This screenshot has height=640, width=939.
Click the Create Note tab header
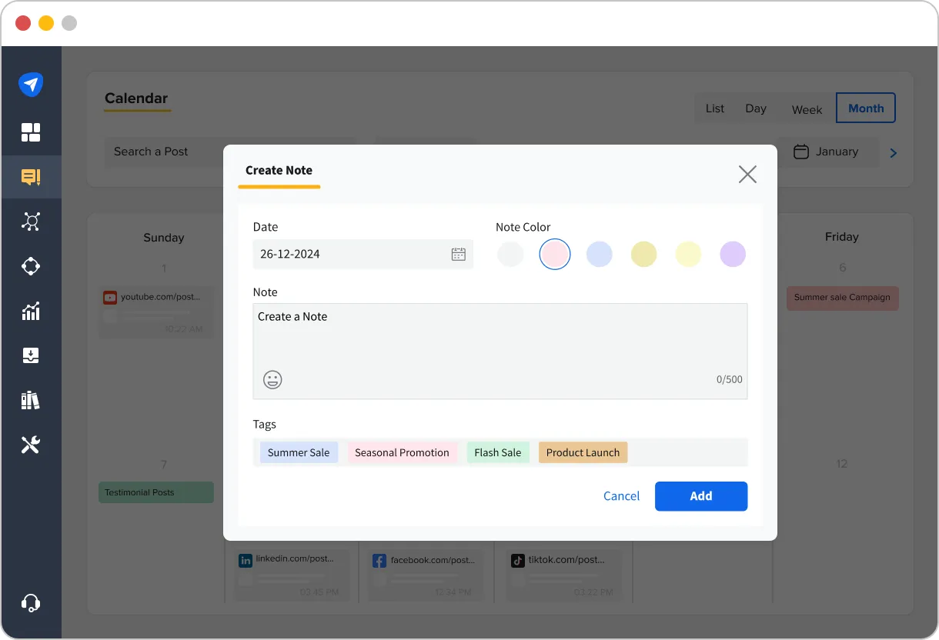tap(279, 171)
